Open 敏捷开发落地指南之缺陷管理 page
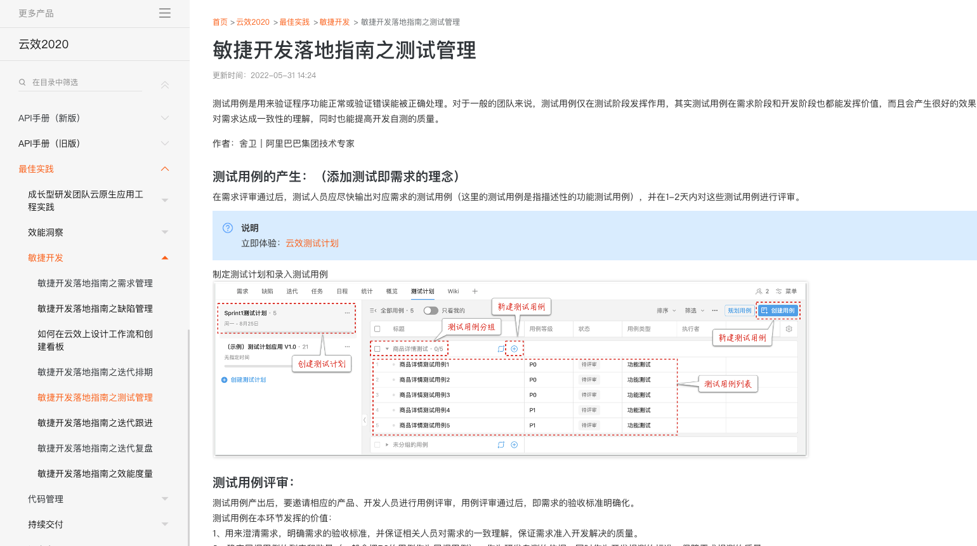This screenshot has width=977, height=546. (95, 309)
